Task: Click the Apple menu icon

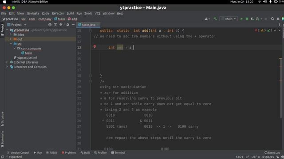Action: 4,2
